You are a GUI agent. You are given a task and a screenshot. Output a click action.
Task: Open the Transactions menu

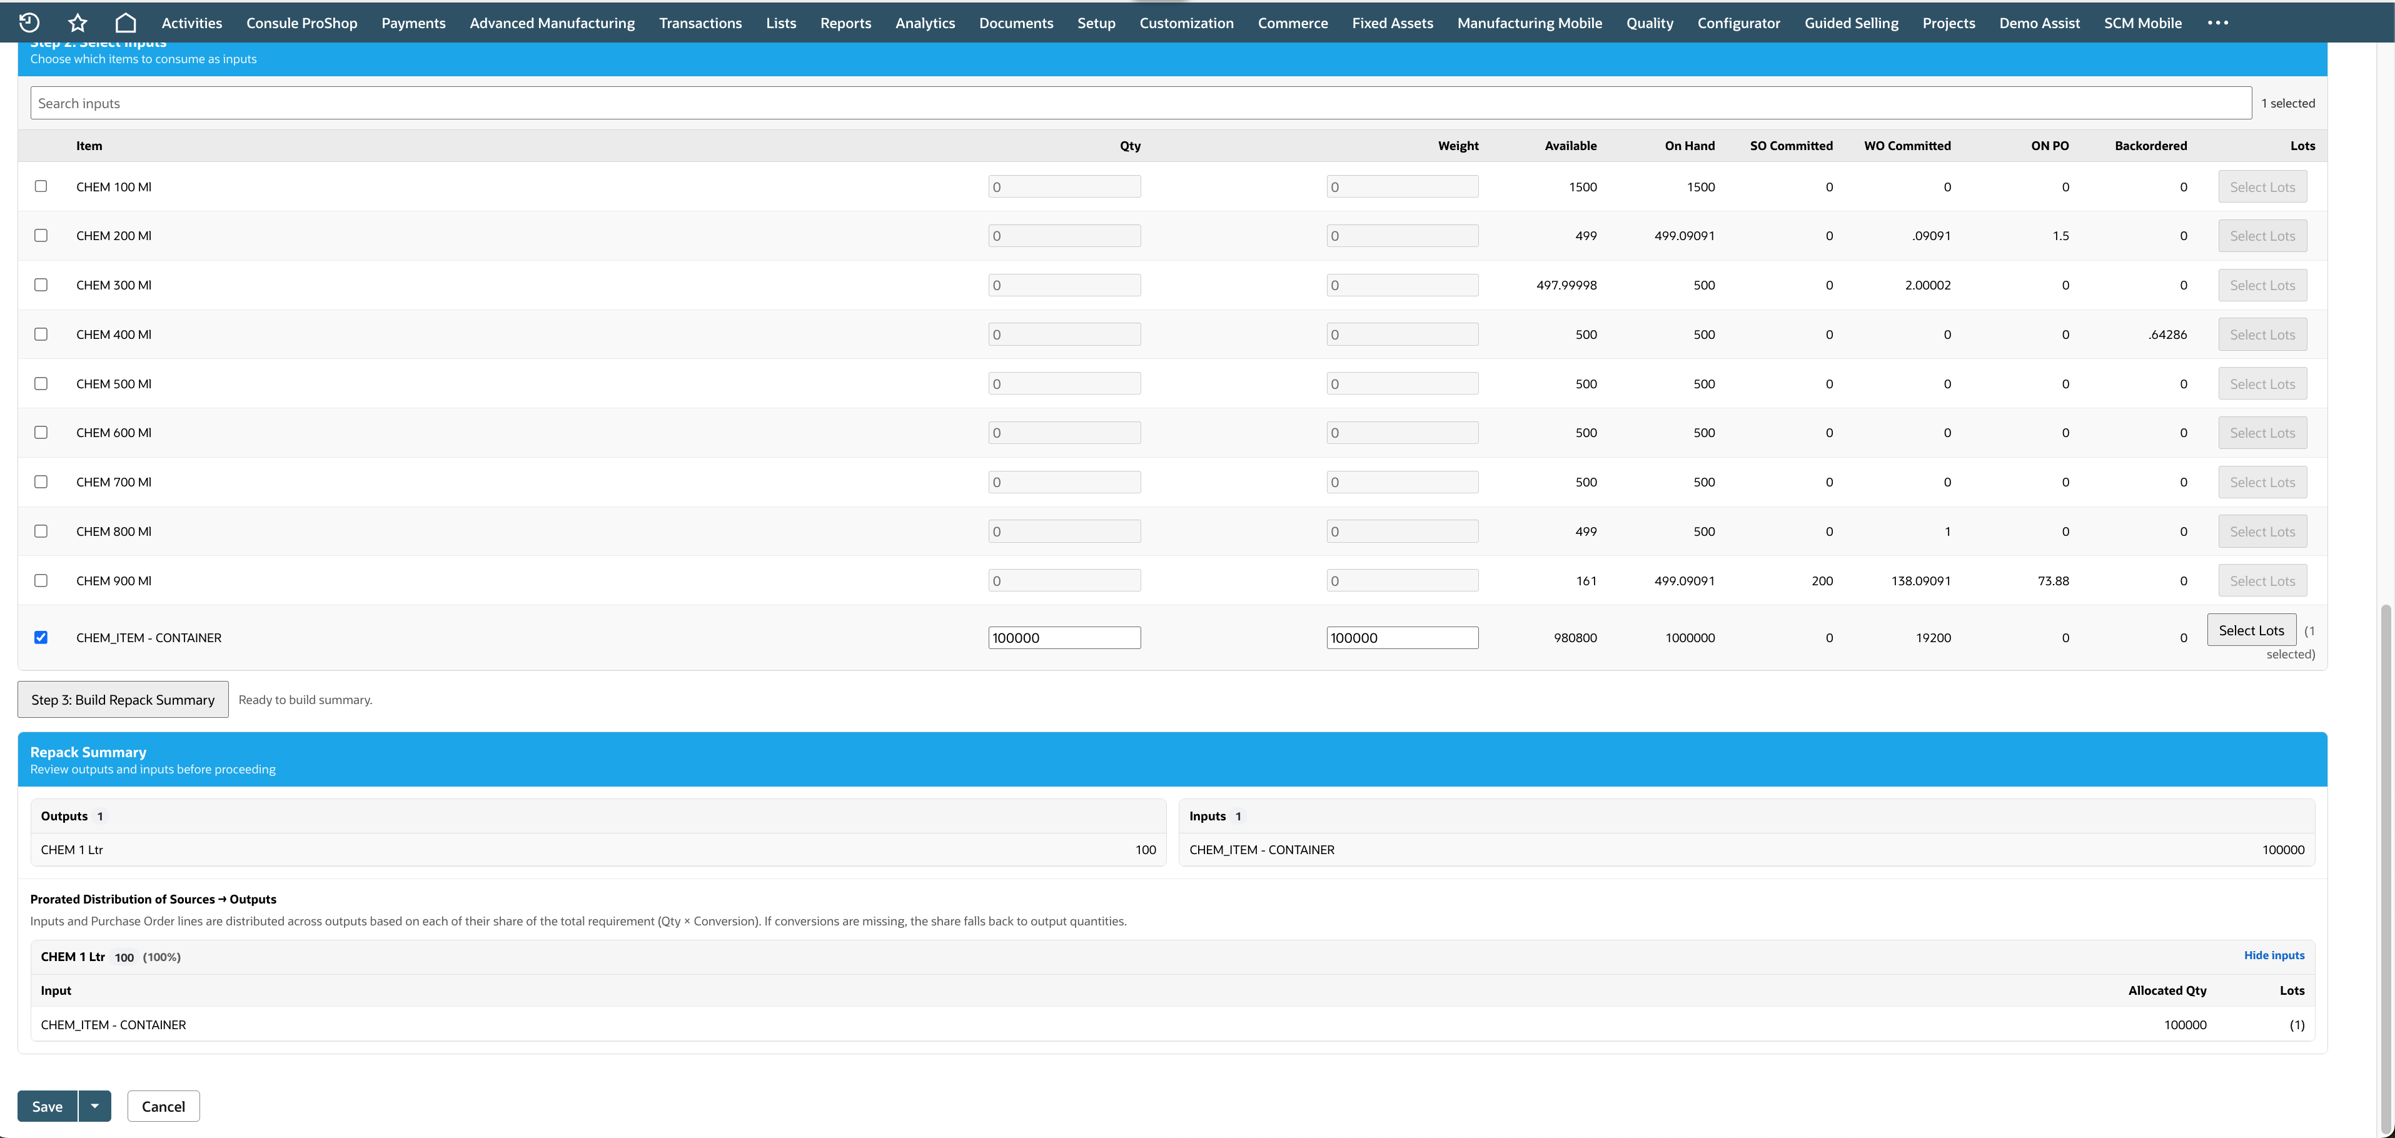pos(700,23)
